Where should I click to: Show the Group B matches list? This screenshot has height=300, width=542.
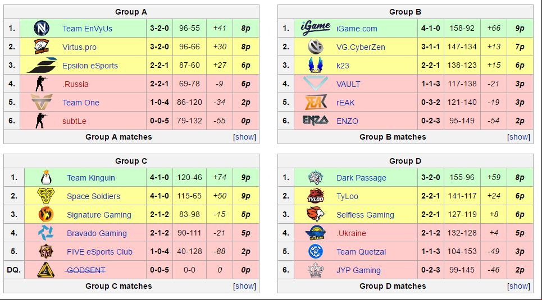tap(518, 137)
